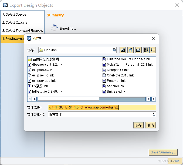This screenshot has height=165, width=183.
Task: Switch to List view icon
Action: coord(146,50)
